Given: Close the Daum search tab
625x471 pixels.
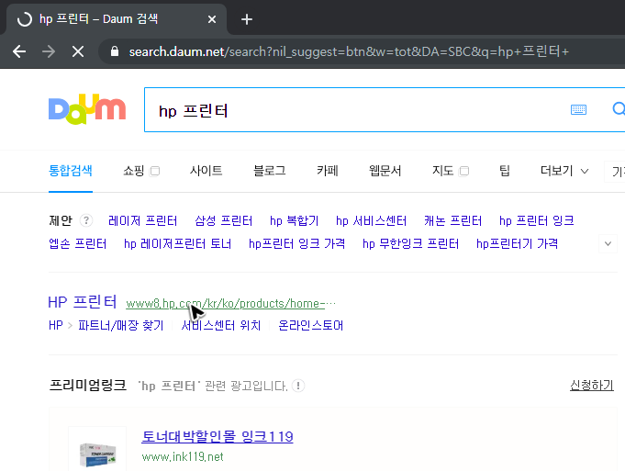Looking at the screenshot, I should tap(212, 19).
